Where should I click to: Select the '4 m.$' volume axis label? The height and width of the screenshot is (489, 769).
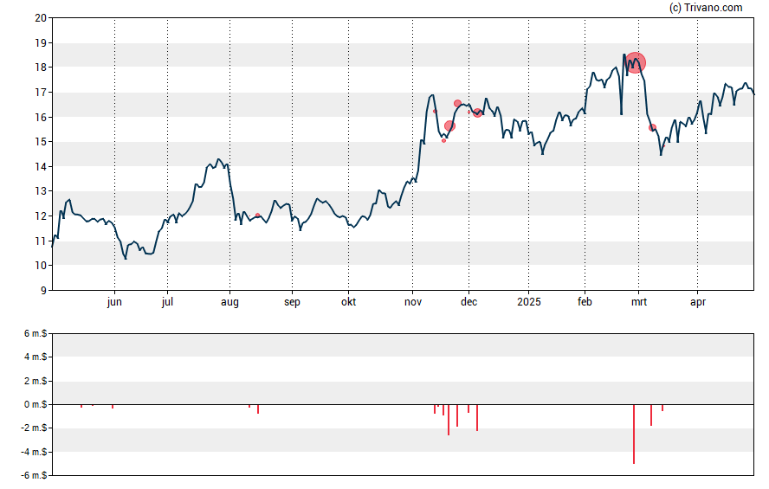[x=36, y=357]
